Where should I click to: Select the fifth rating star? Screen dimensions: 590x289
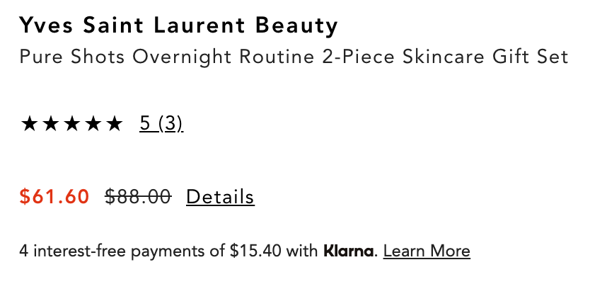pyautogui.click(x=114, y=125)
